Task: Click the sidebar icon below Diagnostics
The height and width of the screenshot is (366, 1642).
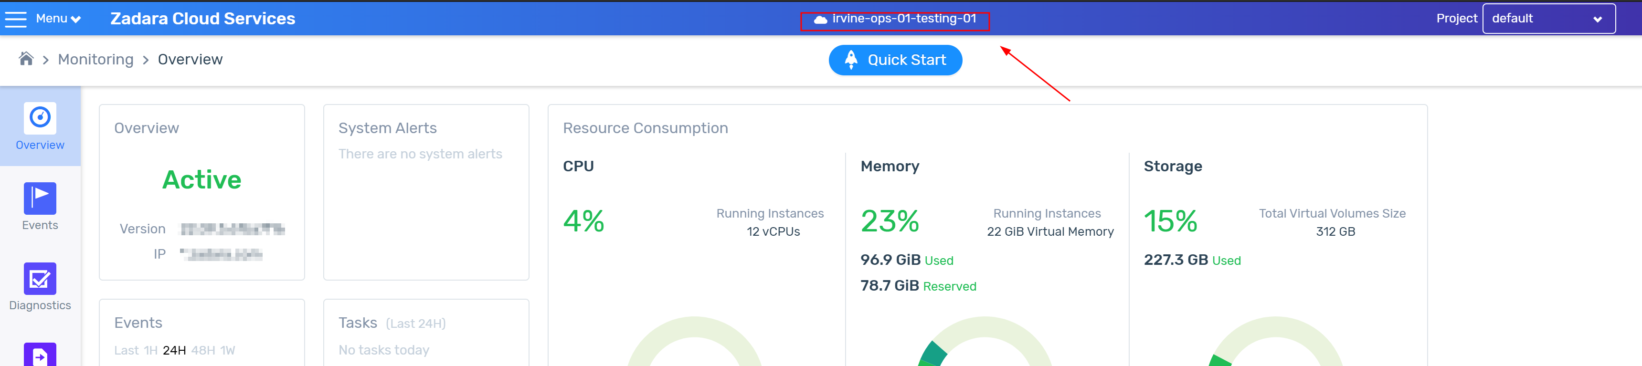Action: click(40, 355)
